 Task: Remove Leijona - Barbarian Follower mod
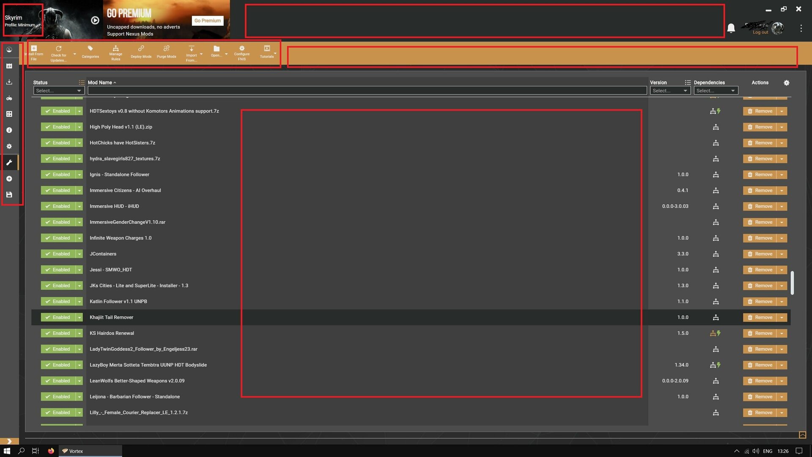coord(760,397)
